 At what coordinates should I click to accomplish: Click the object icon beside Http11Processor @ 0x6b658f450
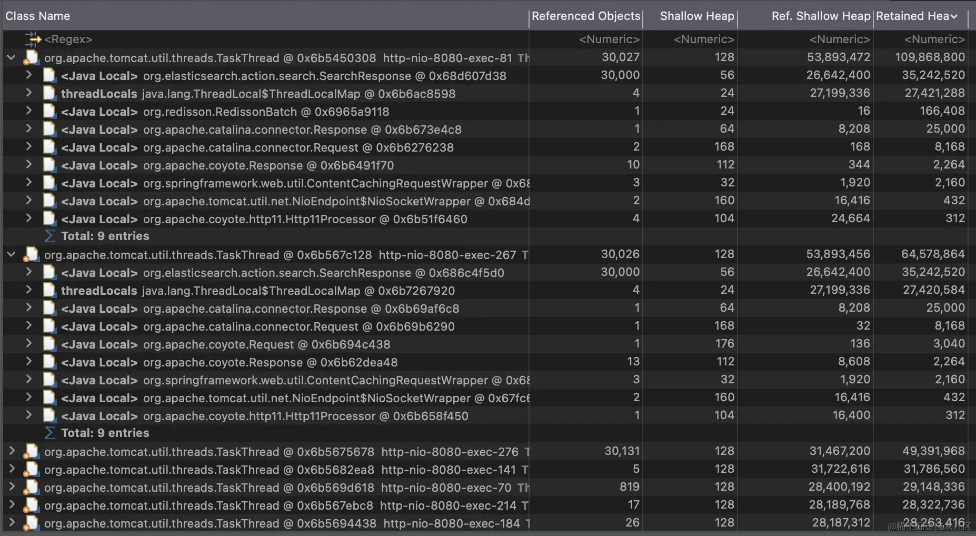click(x=49, y=416)
